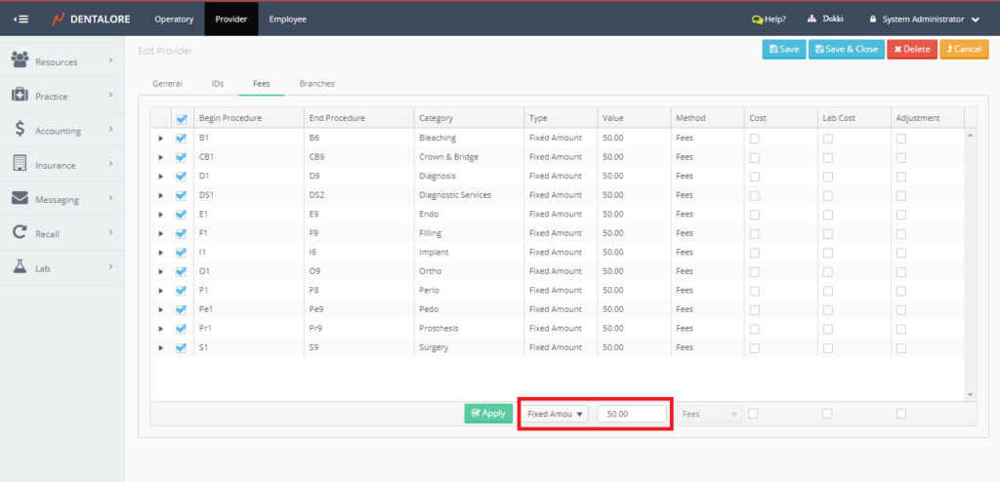1000x482 pixels.
Task: Open the Practice sidebar icon
Action: click(x=20, y=96)
